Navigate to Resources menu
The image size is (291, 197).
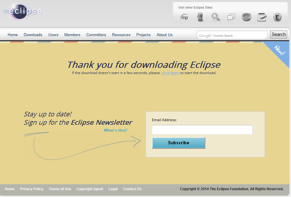pyautogui.click(x=121, y=35)
